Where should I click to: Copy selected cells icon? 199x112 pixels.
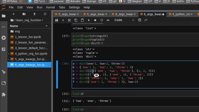point(76,20)
